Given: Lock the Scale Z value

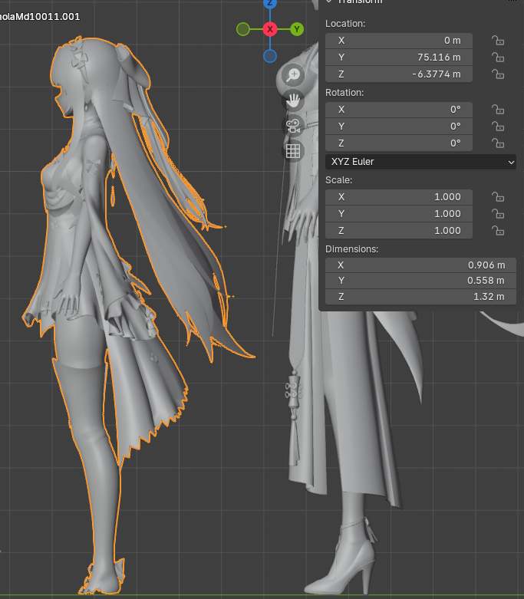Looking at the screenshot, I should pos(498,231).
